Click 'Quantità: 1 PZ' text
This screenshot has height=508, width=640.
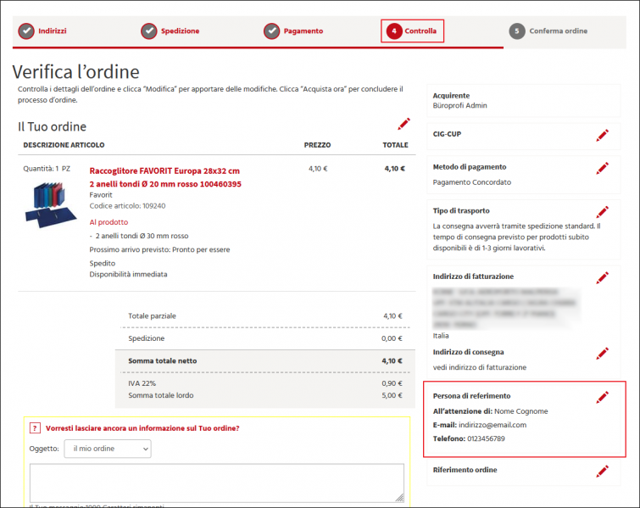(47, 169)
